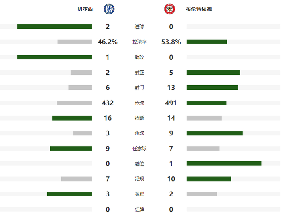Screen dimensions: 281x224
Task: Click the Brentford club crest icon
Action: pyautogui.click(x=170, y=9)
